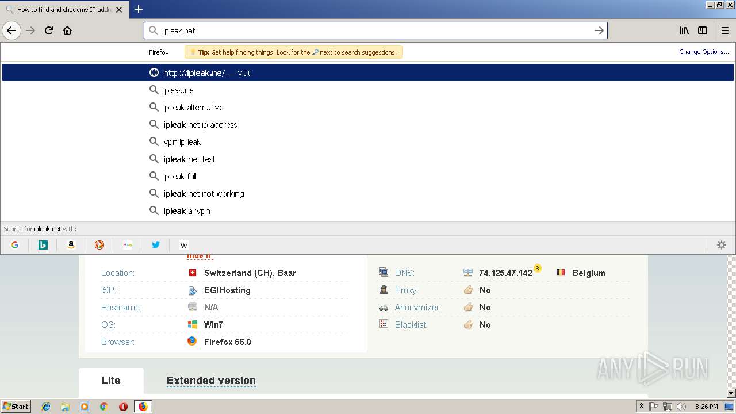Image resolution: width=736 pixels, height=414 pixels.
Task: Click the 'Belgium' DNS country text
Action: pyautogui.click(x=589, y=273)
